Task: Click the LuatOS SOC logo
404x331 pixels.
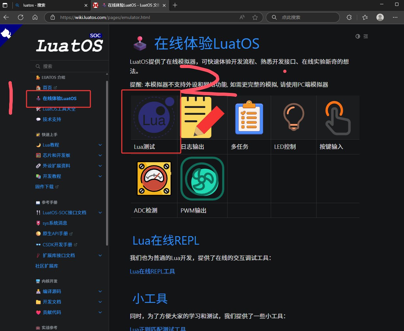Action: point(69,43)
